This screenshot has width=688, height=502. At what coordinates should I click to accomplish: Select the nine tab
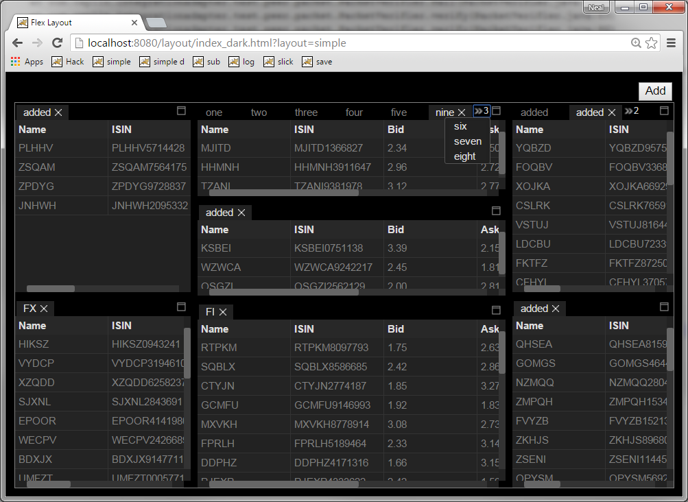pos(444,112)
